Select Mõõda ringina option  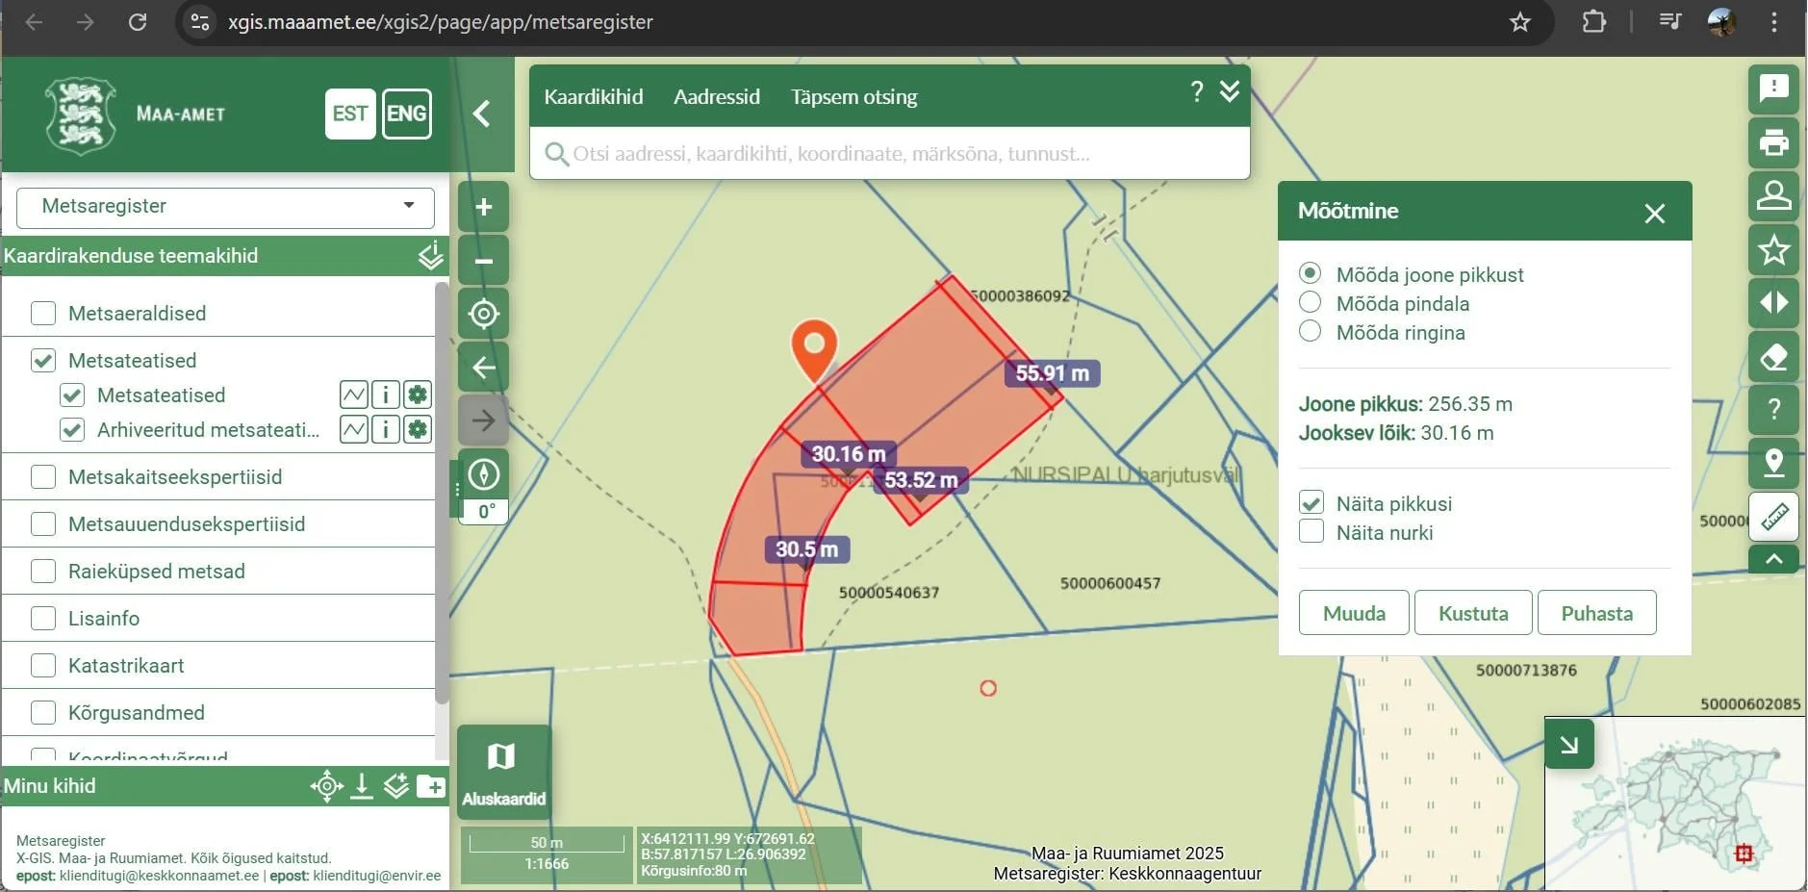tap(1310, 331)
